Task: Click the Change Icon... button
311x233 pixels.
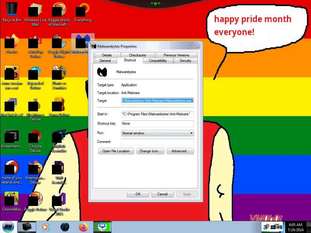Action: pyautogui.click(x=150, y=151)
